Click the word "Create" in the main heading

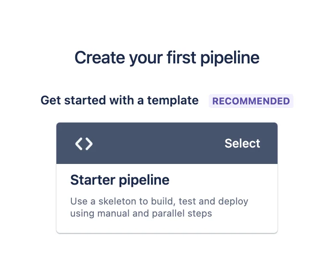100,57
